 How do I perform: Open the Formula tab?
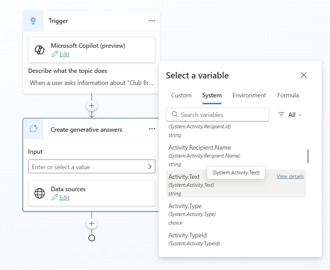[288, 95]
